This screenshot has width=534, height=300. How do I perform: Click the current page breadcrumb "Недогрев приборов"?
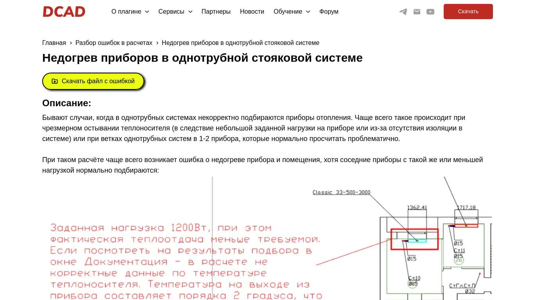pyautogui.click(x=240, y=43)
